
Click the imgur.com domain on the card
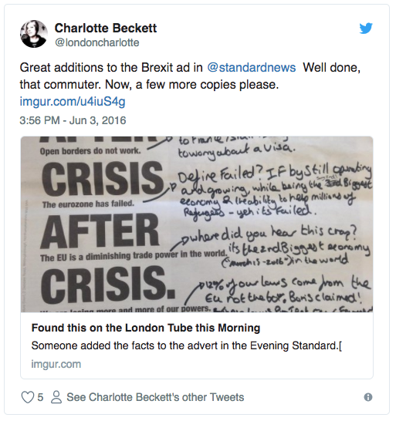coord(56,364)
